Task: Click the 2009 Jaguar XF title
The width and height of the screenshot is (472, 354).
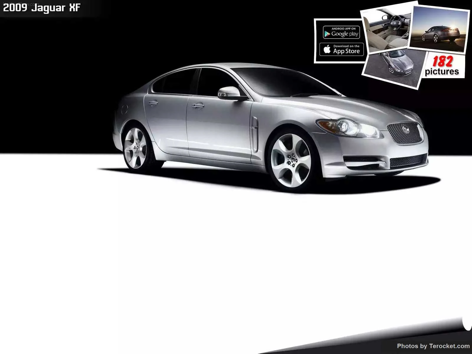Action: point(42,8)
